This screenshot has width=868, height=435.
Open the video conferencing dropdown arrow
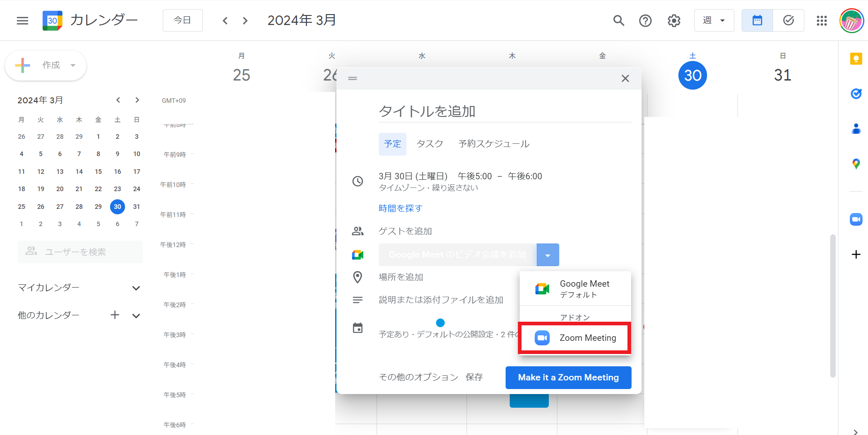pyautogui.click(x=548, y=255)
